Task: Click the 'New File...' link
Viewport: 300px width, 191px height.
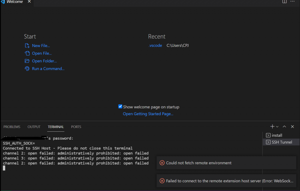Action: click(x=41, y=46)
